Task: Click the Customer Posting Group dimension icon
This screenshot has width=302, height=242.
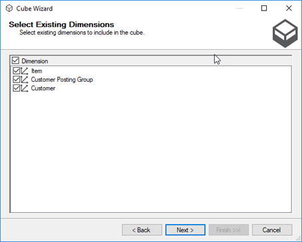Action: [25, 80]
